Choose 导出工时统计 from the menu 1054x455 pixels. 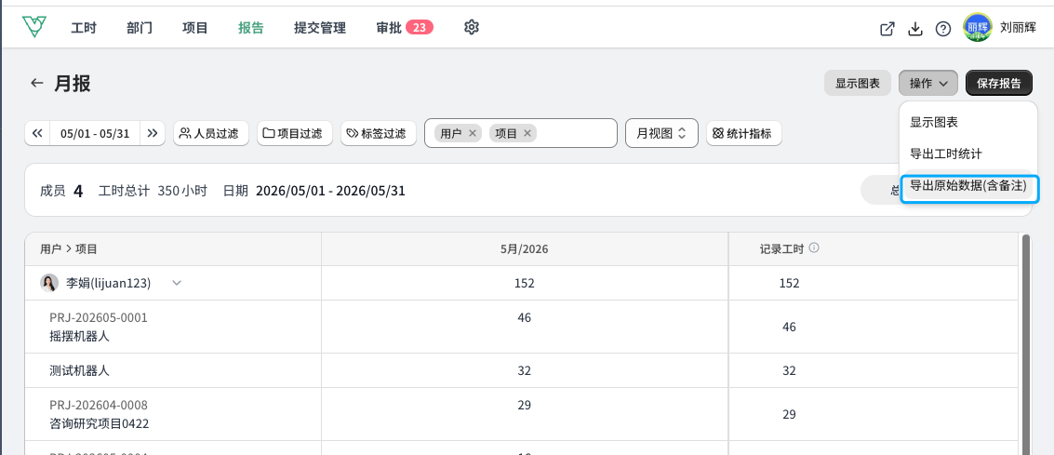[x=946, y=154]
